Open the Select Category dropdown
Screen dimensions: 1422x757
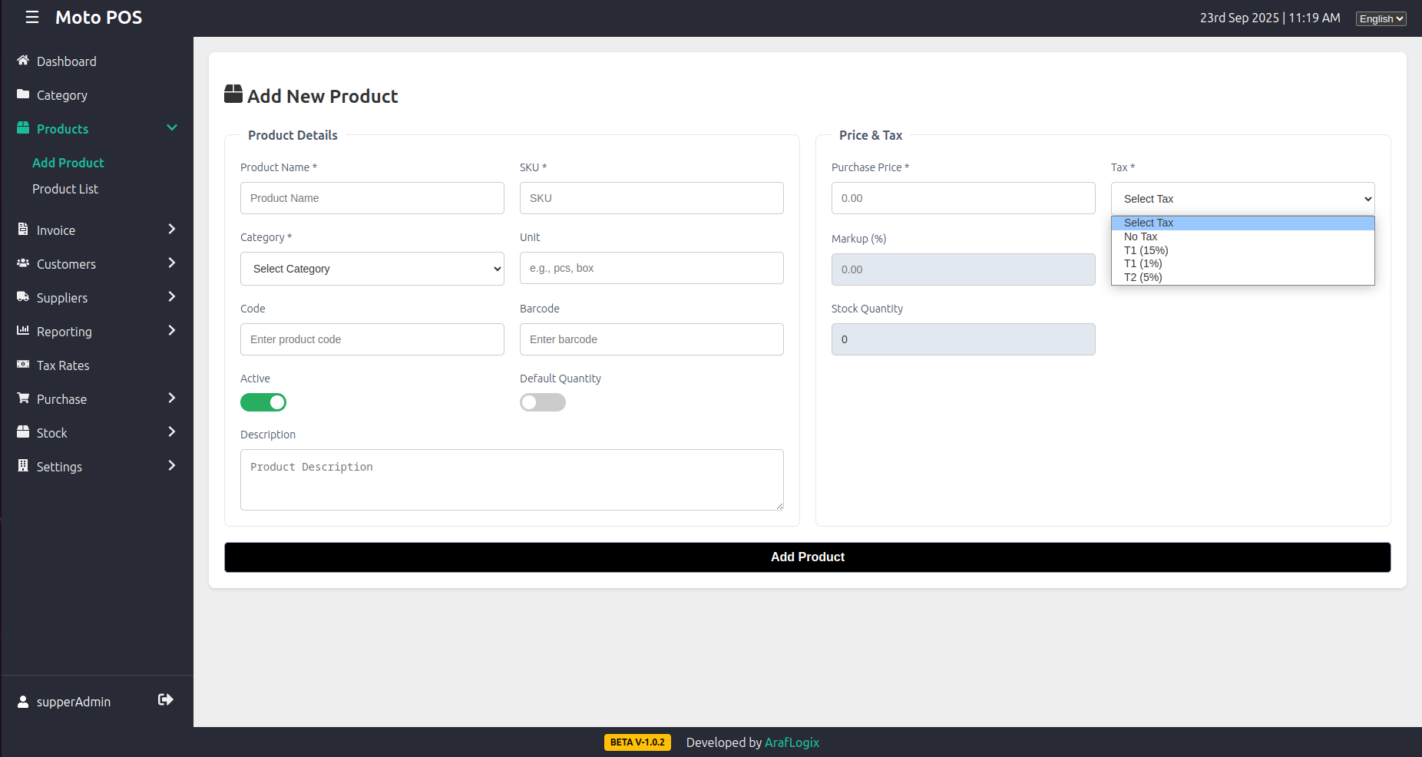[372, 268]
